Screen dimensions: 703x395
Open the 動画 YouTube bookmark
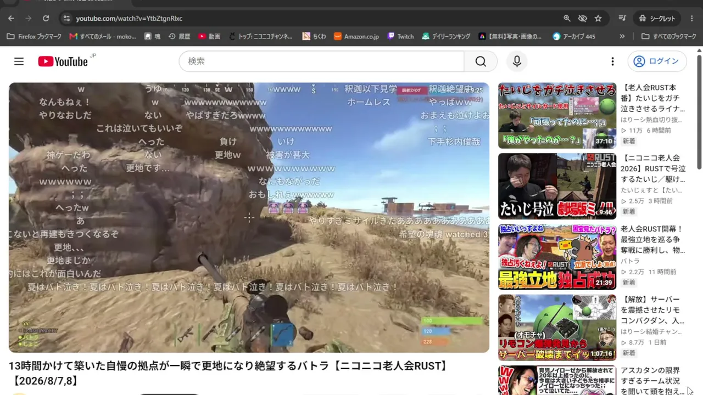click(x=209, y=36)
